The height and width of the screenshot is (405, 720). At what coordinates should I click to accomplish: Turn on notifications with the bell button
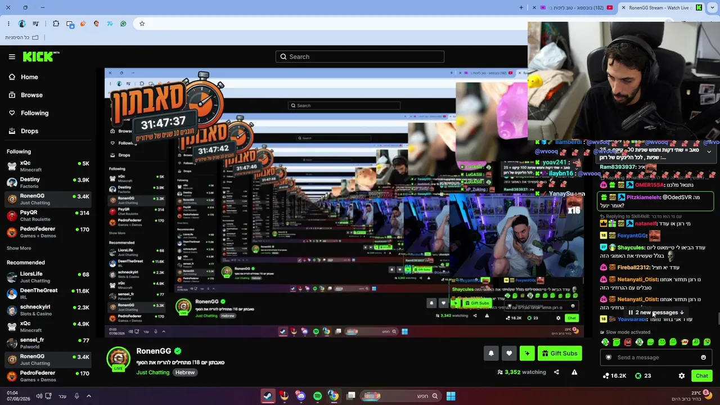pyautogui.click(x=491, y=353)
